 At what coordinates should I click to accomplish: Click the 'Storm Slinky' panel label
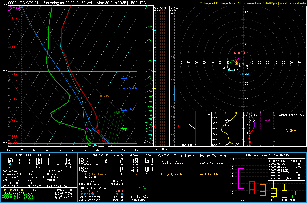coord(189,145)
